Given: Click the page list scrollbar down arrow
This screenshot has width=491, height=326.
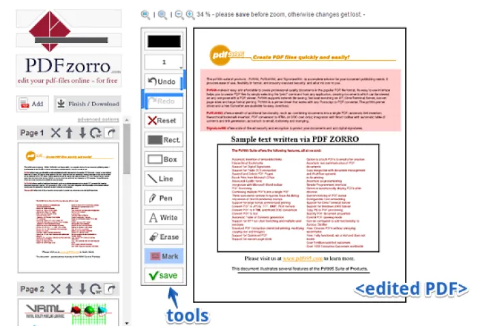Looking at the screenshot, I should (127, 323).
